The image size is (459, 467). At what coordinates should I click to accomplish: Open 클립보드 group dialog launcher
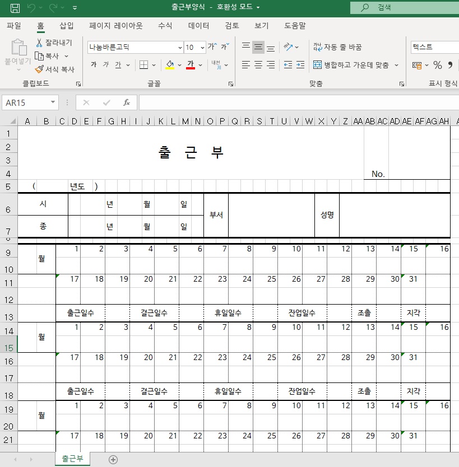click(x=78, y=84)
